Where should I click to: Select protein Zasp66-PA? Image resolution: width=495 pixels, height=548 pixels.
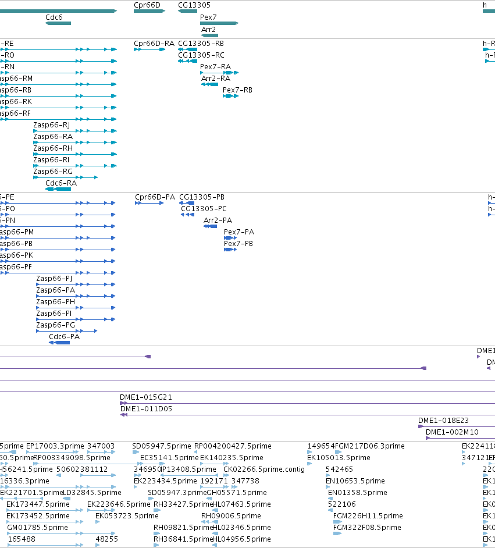55,290
